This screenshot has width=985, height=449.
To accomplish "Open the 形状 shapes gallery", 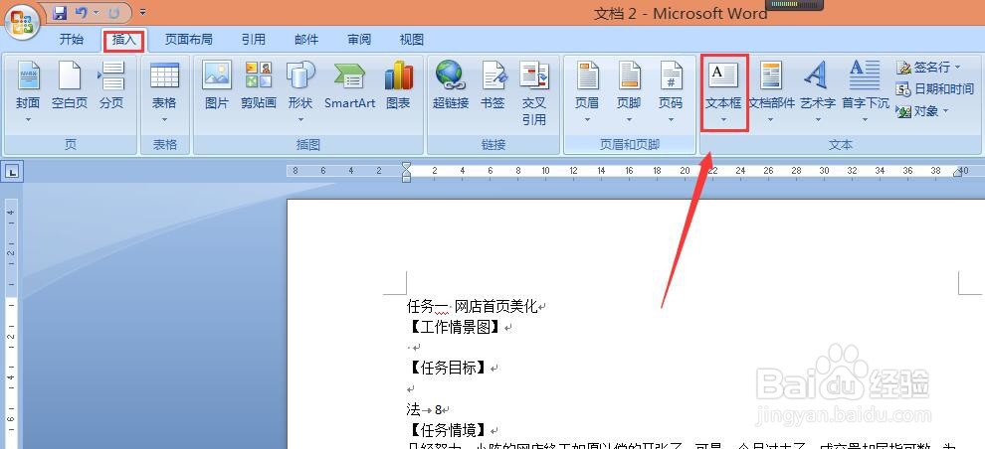I will coord(300,91).
